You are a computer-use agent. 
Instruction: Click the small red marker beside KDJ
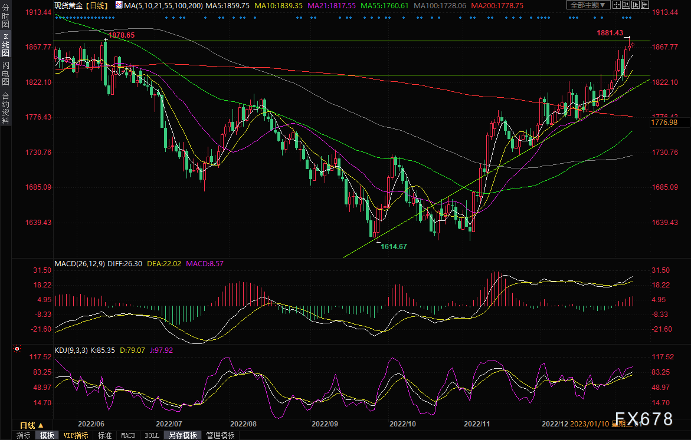pos(16,349)
